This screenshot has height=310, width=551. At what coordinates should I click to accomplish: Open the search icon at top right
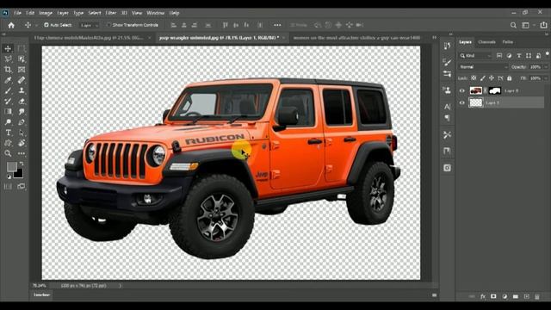513,25
